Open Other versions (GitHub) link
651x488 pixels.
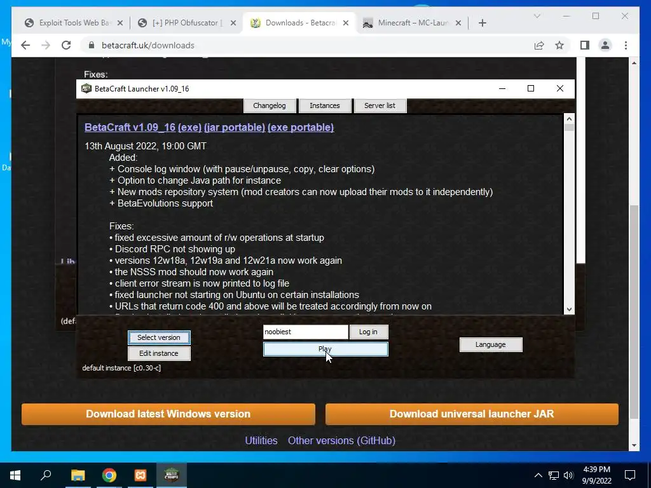coord(341,440)
